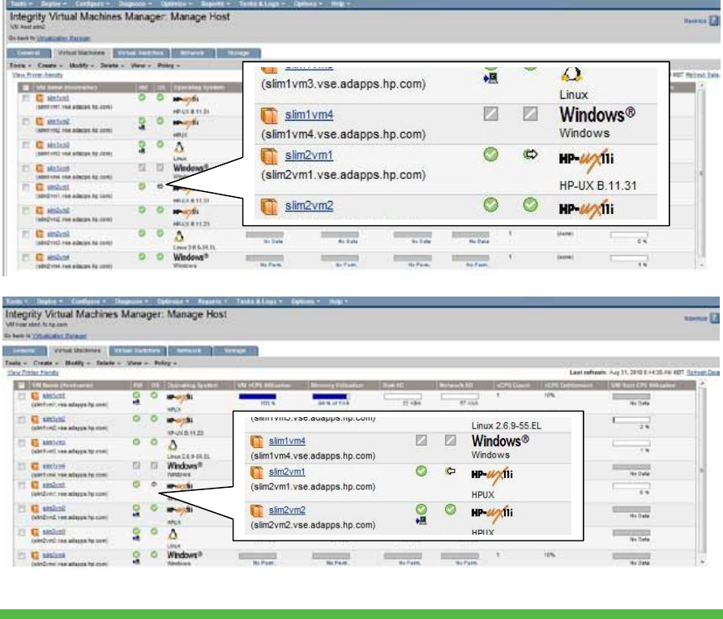Switch to General tab in upper window

click(x=28, y=53)
